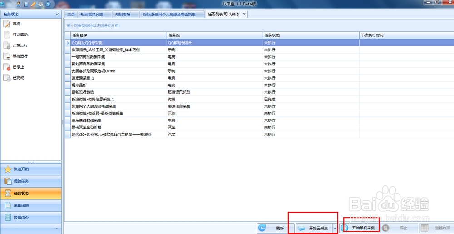Click the 停止 stop button

coord(399,228)
